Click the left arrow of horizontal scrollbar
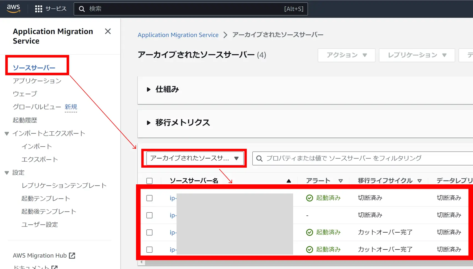Screen dimensions: 473x269 tap(142, 262)
